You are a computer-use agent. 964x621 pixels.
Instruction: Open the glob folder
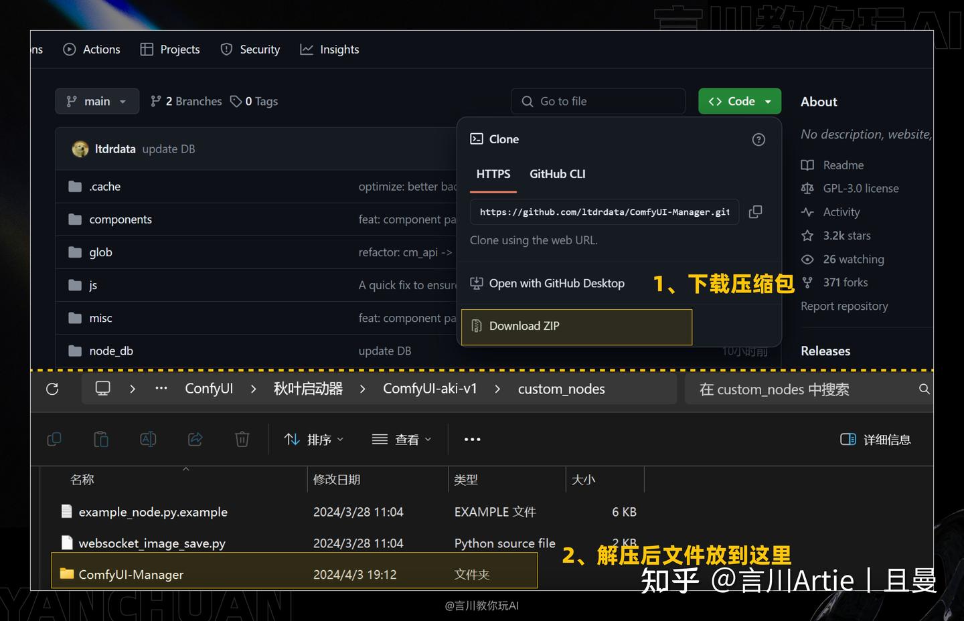pos(100,252)
